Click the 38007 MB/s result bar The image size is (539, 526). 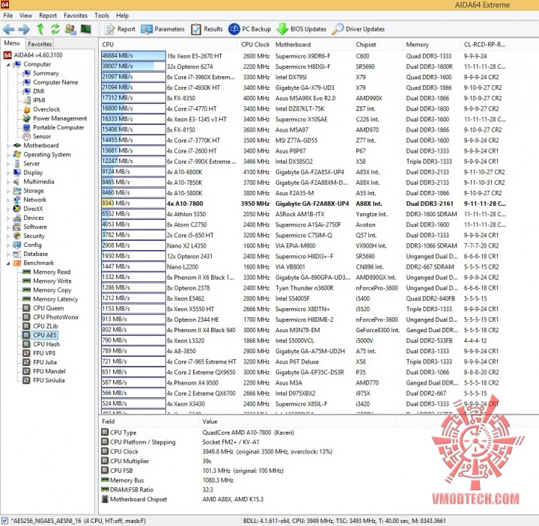tap(133, 67)
